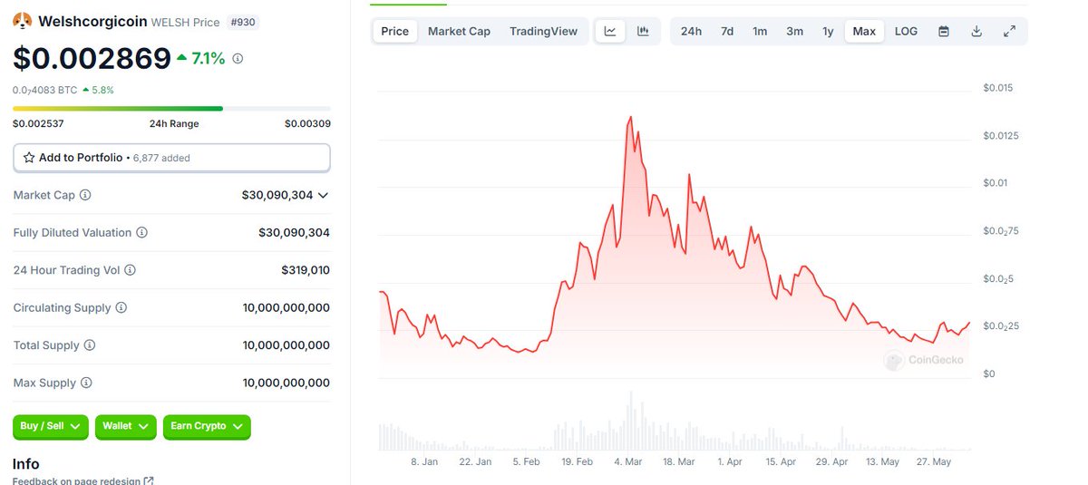
Task: Open the Circulating Supply info icon
Action: tap(121, 308)
